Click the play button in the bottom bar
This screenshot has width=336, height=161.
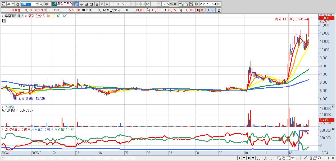pyautogui.click(x=240, y=158)
